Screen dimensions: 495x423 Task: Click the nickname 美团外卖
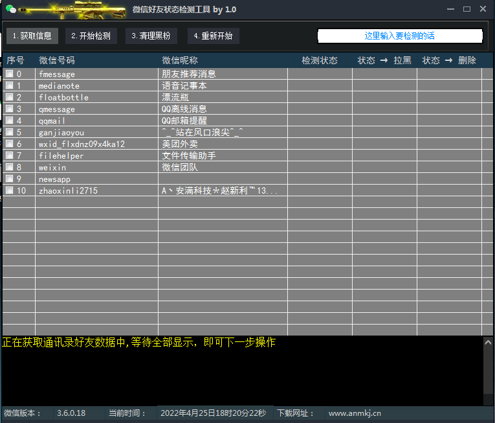point(180,144)
